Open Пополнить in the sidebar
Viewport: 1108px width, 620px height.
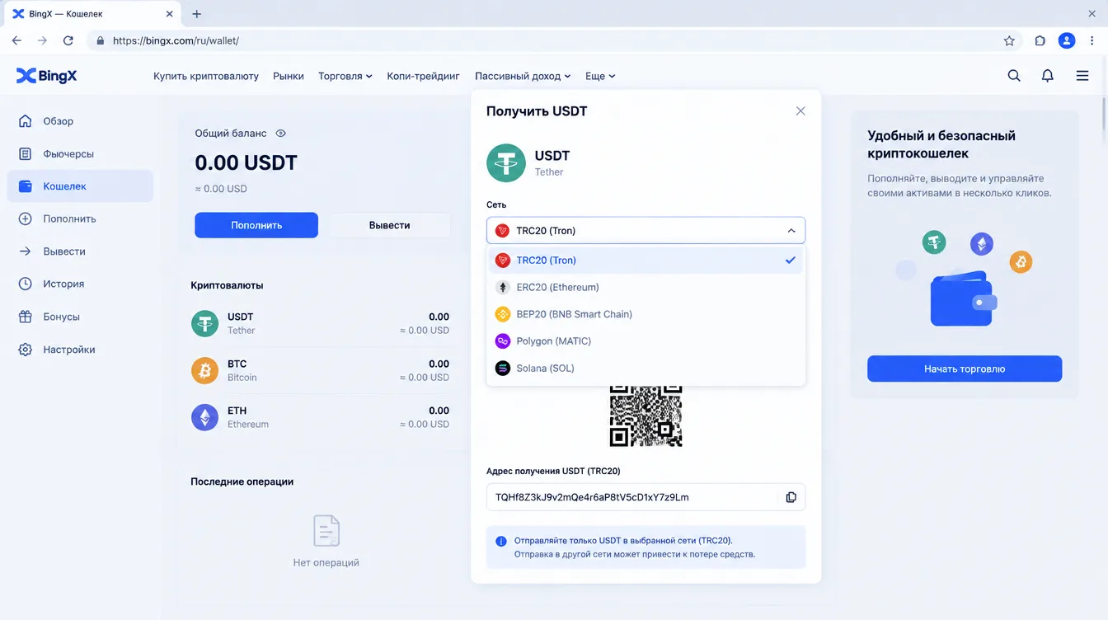(80, 219)
